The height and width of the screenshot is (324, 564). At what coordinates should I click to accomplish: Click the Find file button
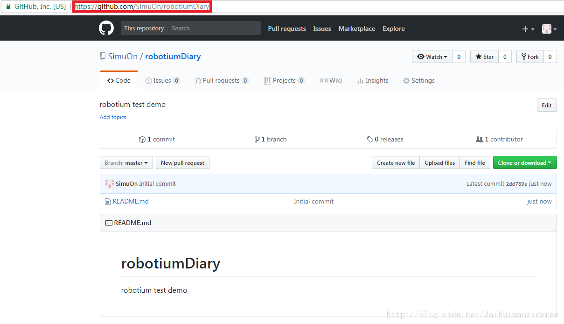coord(475,162)
